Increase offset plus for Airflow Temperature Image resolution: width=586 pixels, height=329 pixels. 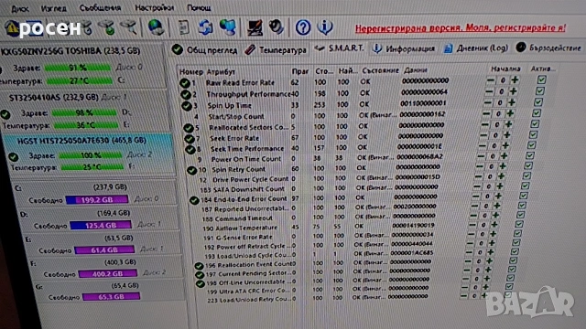[x=494, y=225]
